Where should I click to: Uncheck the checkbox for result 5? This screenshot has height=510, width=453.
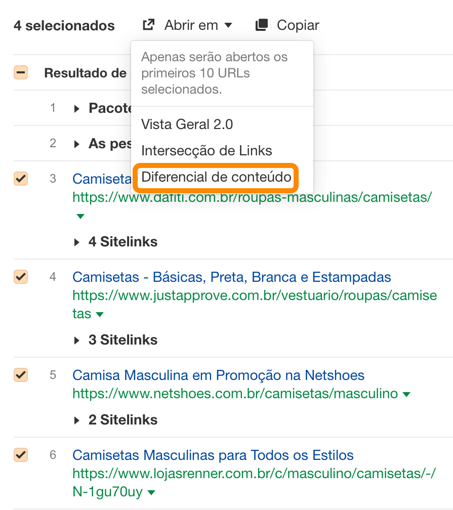point(21,375)
